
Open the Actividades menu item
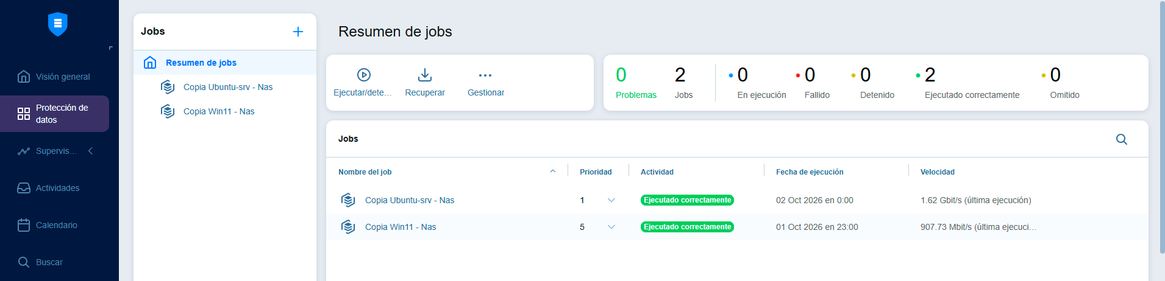point(58,188)
